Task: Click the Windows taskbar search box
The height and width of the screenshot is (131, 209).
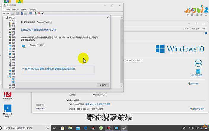Action: point(25,128)
